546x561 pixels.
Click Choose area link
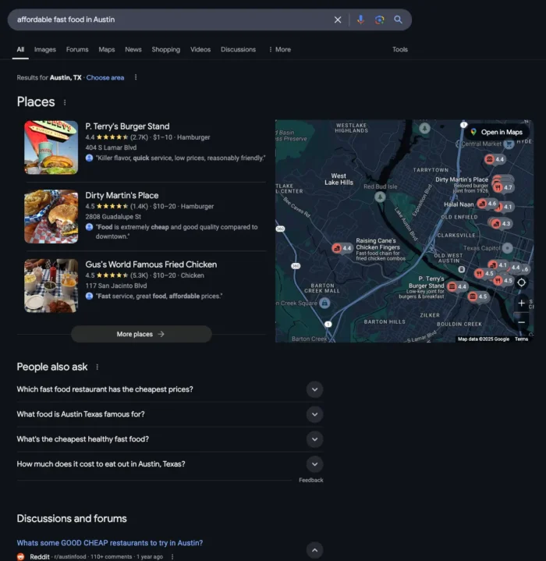coord(105,78)
